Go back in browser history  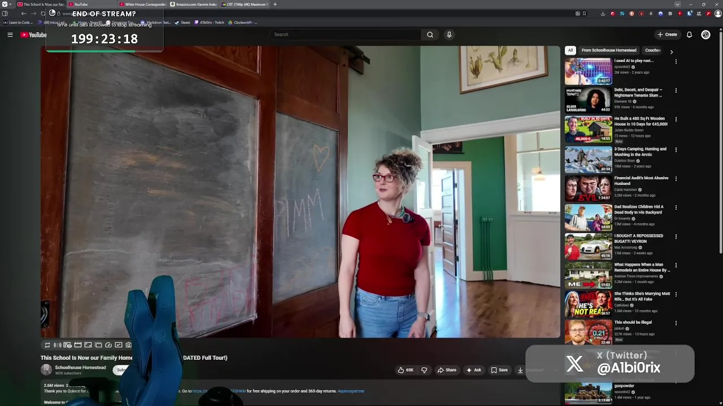24,14
